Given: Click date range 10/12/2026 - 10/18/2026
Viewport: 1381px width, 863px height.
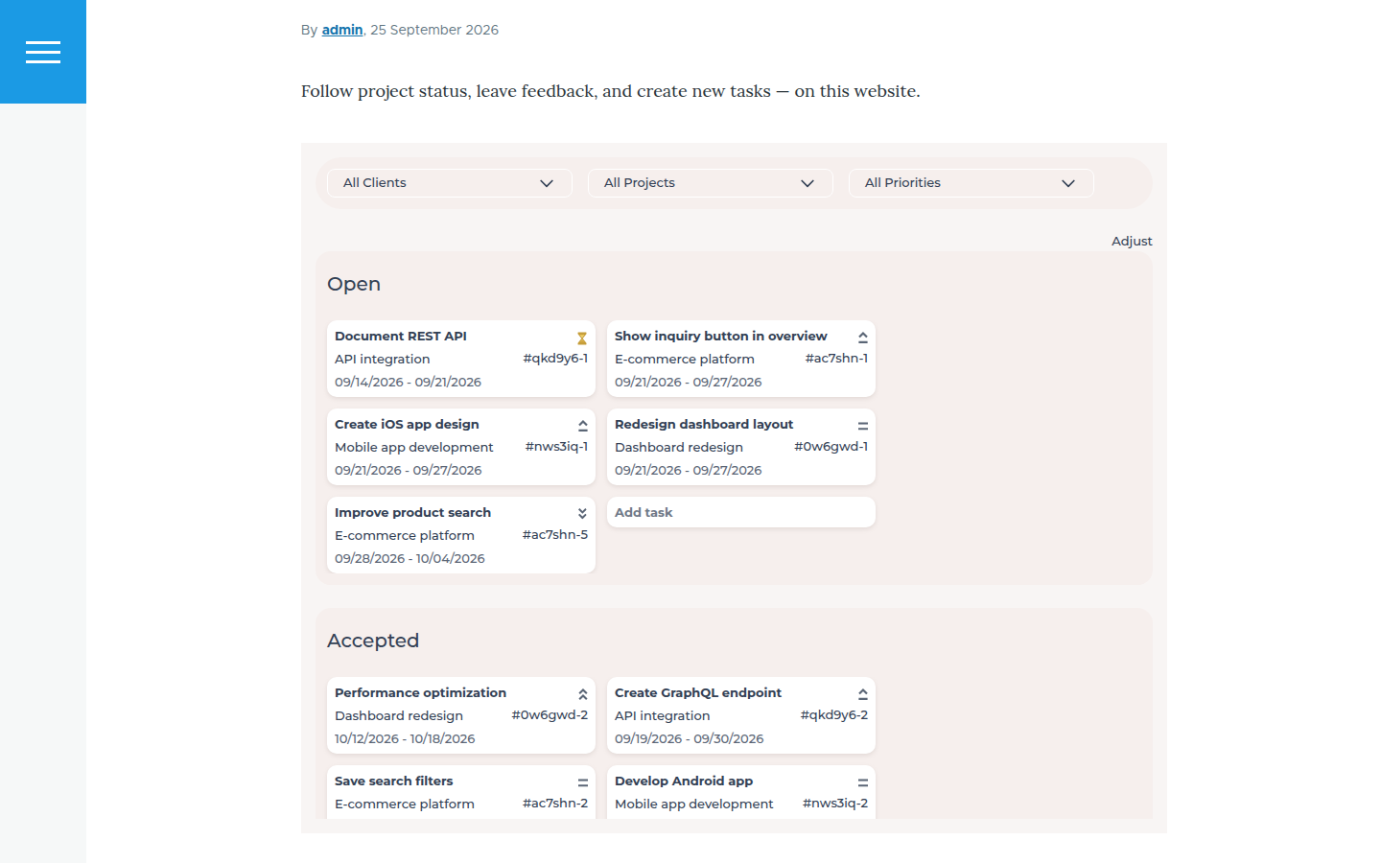Looking at the screenshot, I should 405,738.
